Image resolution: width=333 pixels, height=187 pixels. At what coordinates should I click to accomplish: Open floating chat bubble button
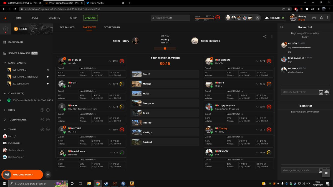[x=326, y=173]
